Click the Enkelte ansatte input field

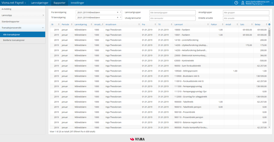pos(246,18)
